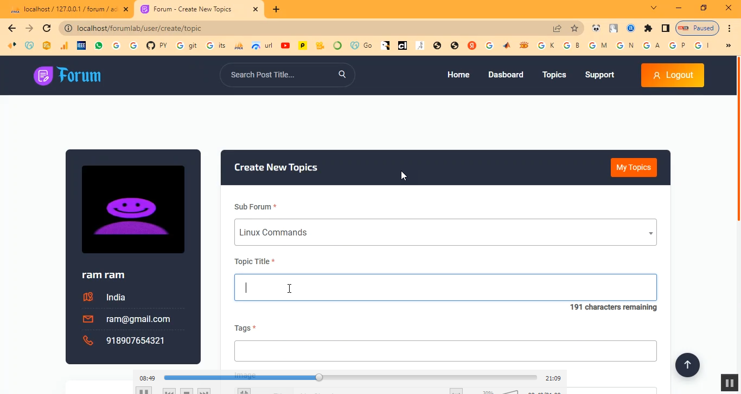Click the Forum logo icon
The width and height of the screenshot is (741, 394).
point(43,76)
